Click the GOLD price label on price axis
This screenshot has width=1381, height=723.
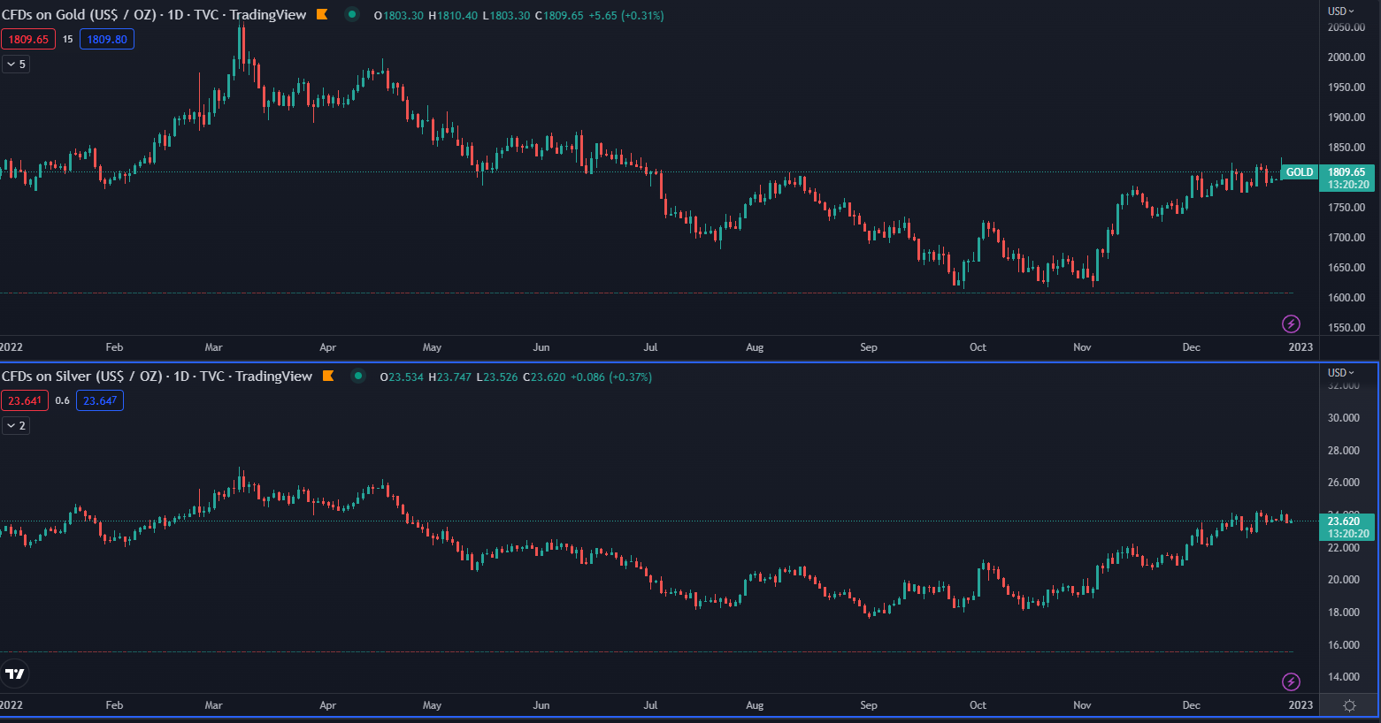(1299, 172)
